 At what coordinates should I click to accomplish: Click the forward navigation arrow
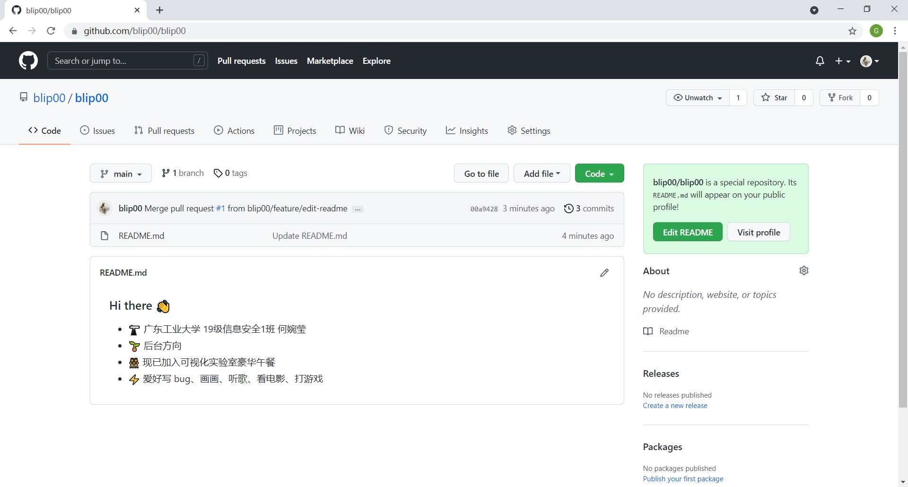click(32, 31)
